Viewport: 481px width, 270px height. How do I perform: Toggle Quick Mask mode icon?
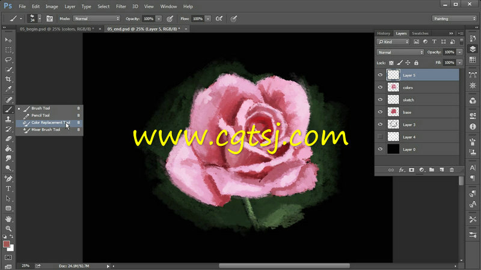coord(8,257)
